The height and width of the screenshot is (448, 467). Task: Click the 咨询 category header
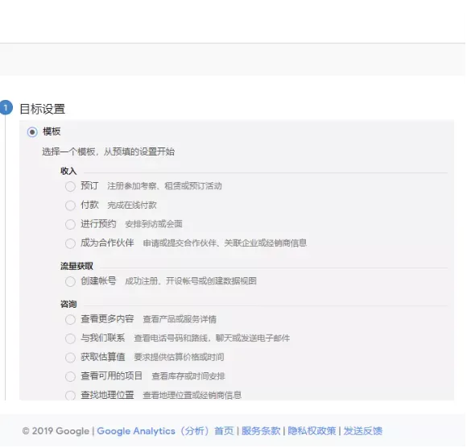(68, 305)
